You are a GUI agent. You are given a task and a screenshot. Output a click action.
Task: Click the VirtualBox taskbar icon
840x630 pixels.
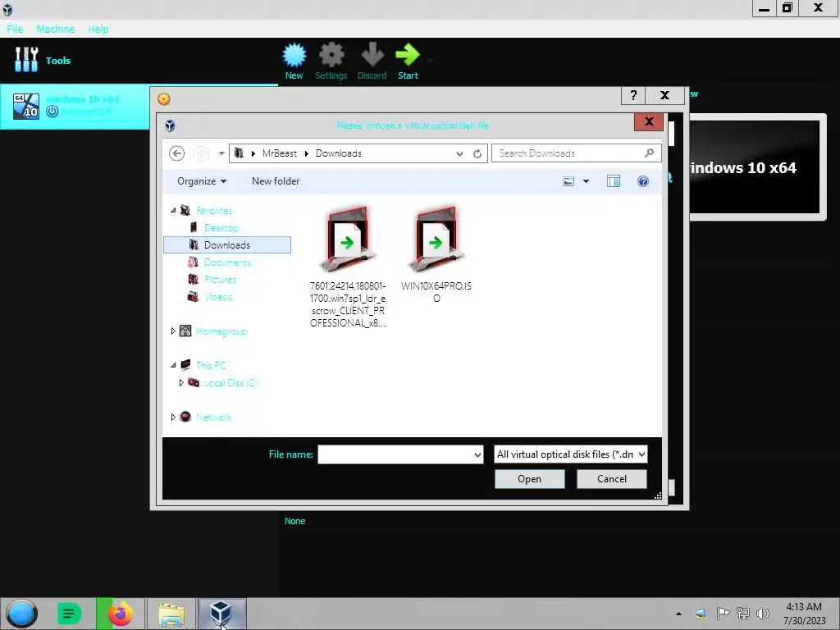click(221, 614)
